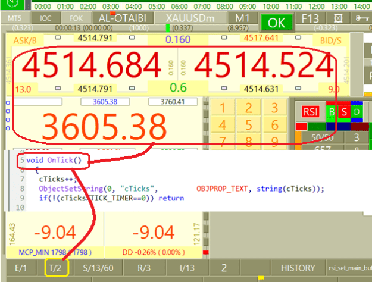The width and height of the screenshot is (372, 282).
Task: Tap keypad digit 4
Action: click(x=223, y=125)
